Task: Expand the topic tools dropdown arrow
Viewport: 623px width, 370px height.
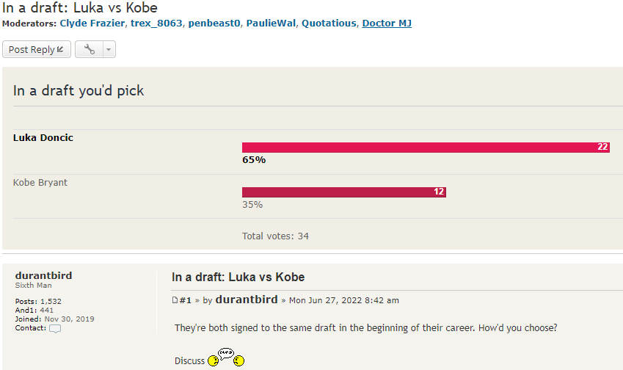Action: pos(109,50)
